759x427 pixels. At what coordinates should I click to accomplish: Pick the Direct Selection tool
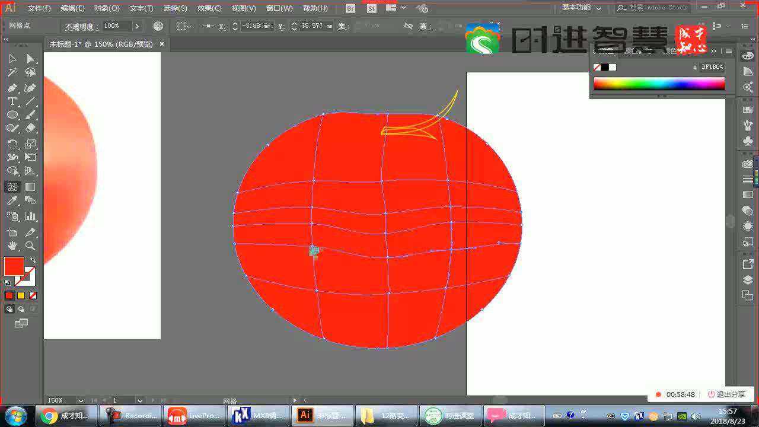30,59
